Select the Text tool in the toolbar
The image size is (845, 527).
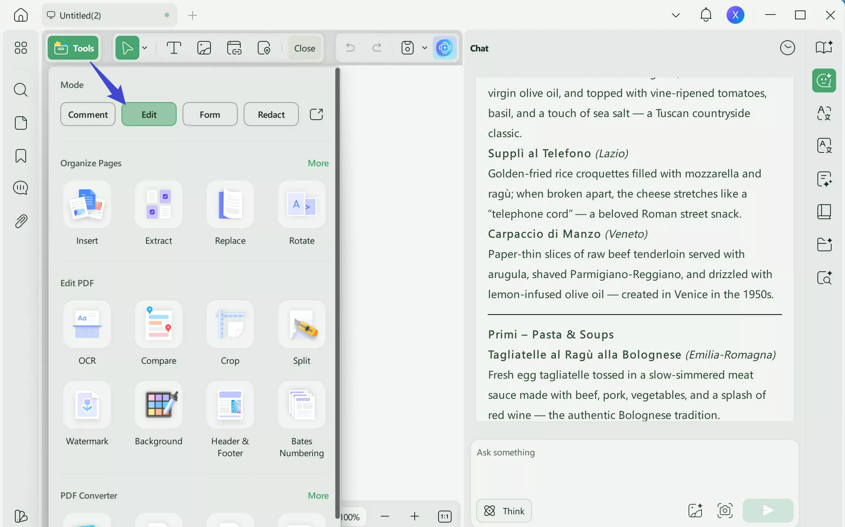174,48
